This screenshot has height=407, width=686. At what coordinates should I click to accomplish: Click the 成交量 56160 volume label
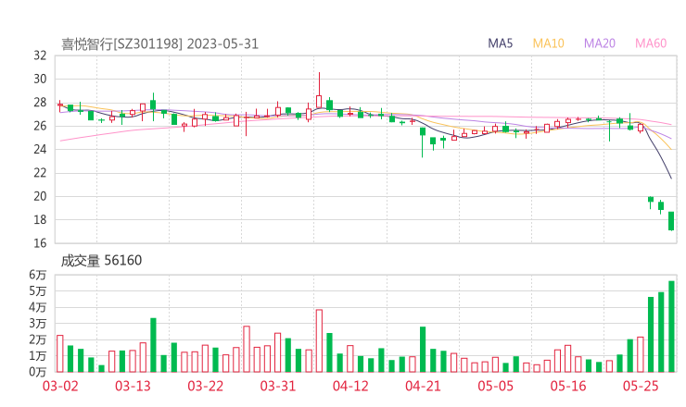101,261
